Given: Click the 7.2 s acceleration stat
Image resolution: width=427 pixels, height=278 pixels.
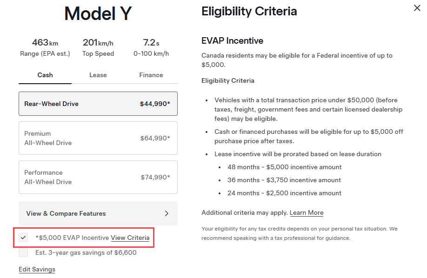Looking at the screenshot, I should pos(151,47).
